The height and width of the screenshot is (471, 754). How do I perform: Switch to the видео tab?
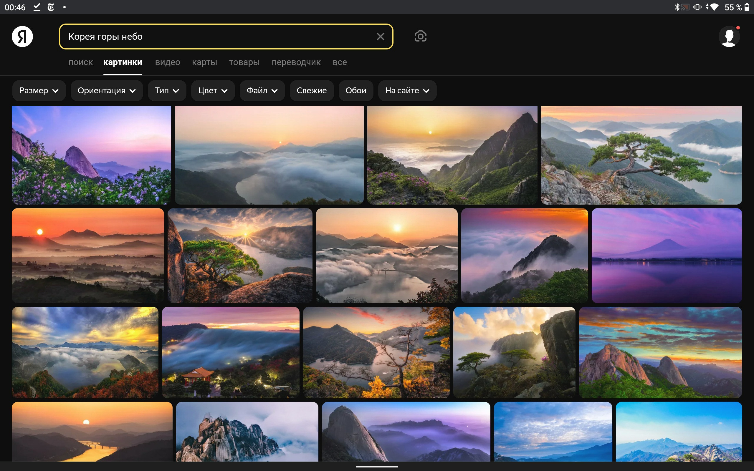coord(168,62)
